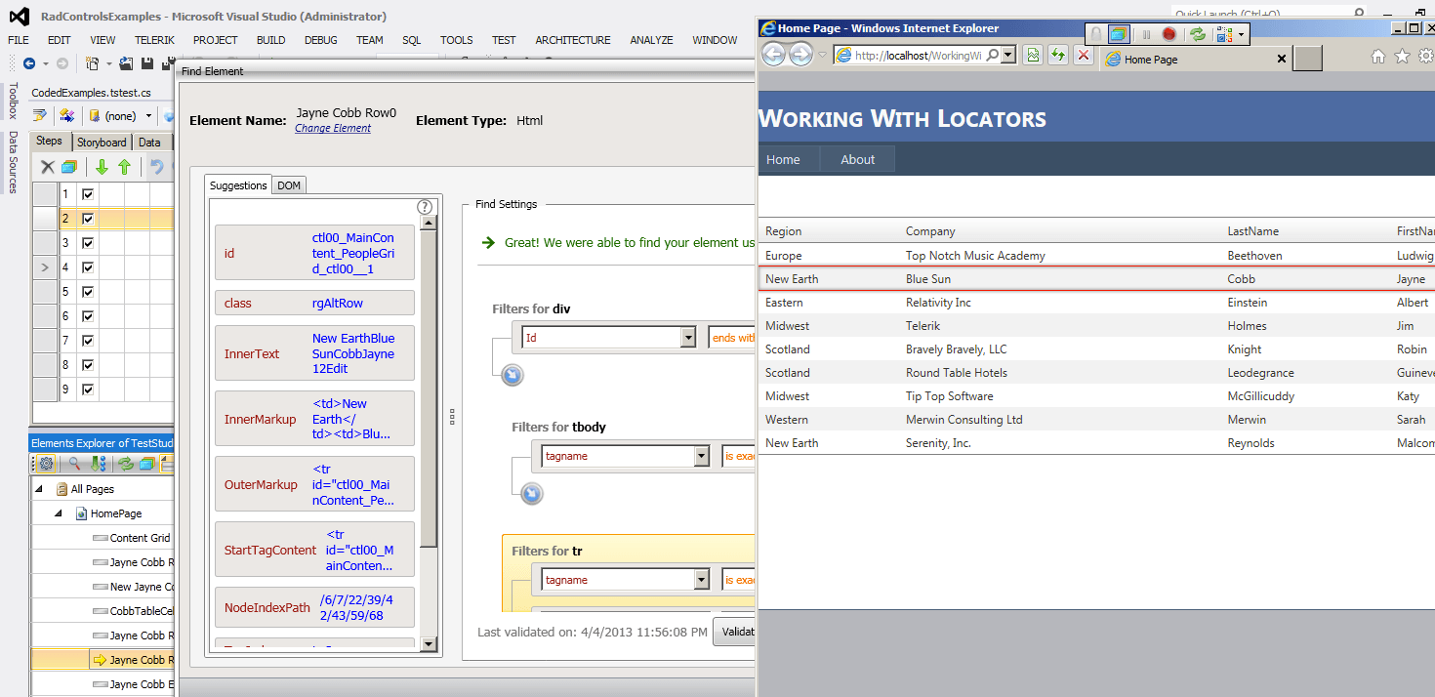Click the About navigation link on web page
The width and height of the screenshot is (1435, 697).
[x=857, y=159]
